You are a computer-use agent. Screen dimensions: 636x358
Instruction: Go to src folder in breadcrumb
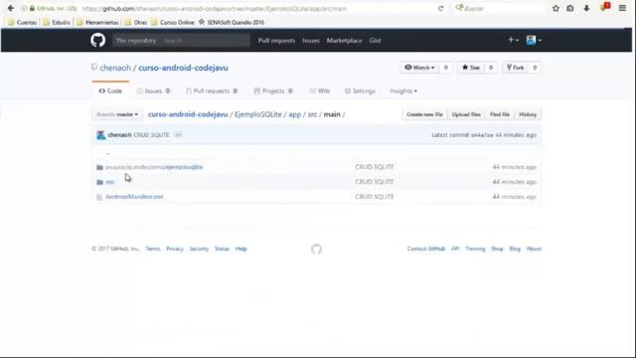point(312,114)
